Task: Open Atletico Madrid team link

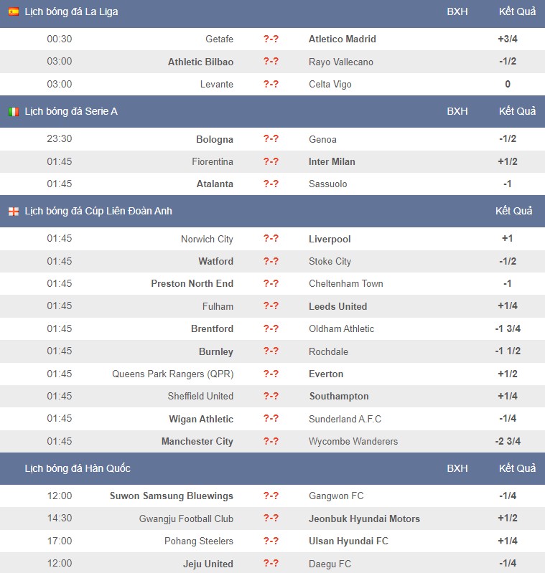Action: [x=342, y=39]
